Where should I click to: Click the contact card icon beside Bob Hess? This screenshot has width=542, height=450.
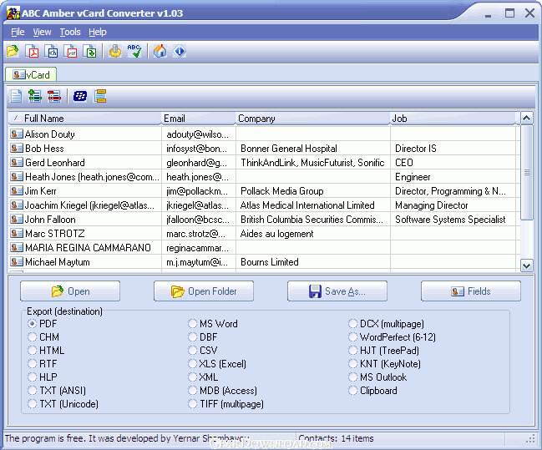tap(17, 149)
